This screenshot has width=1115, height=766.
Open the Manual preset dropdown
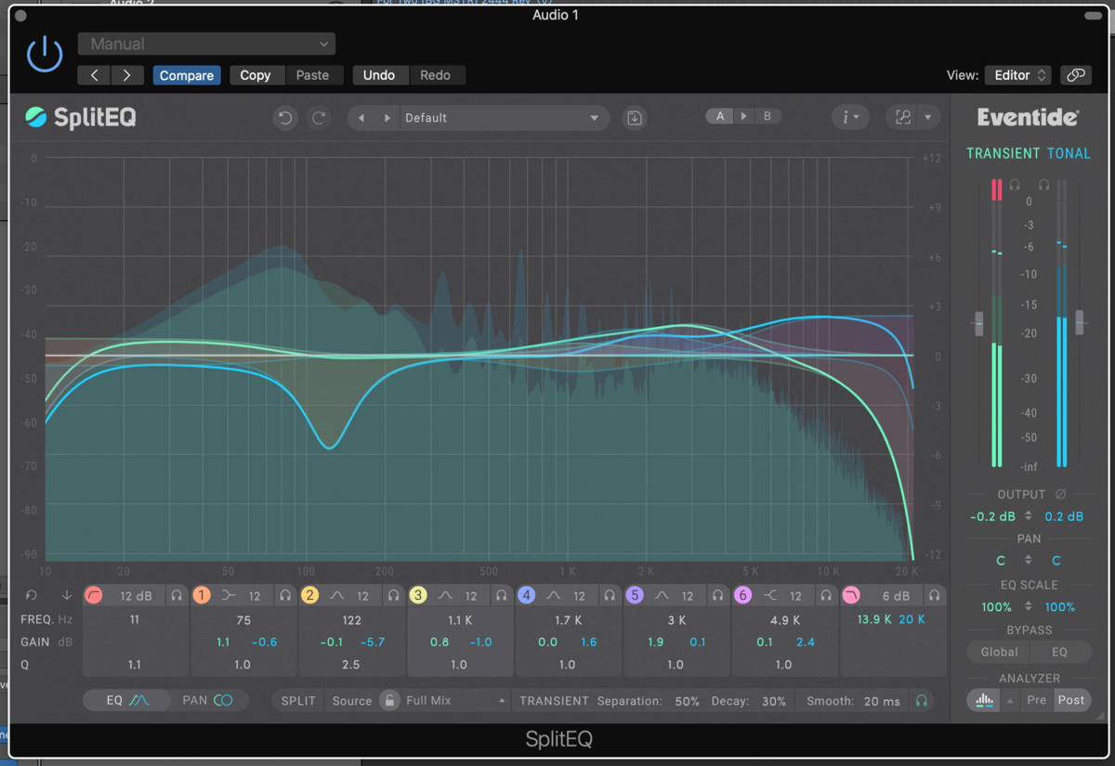coord(206,44)
